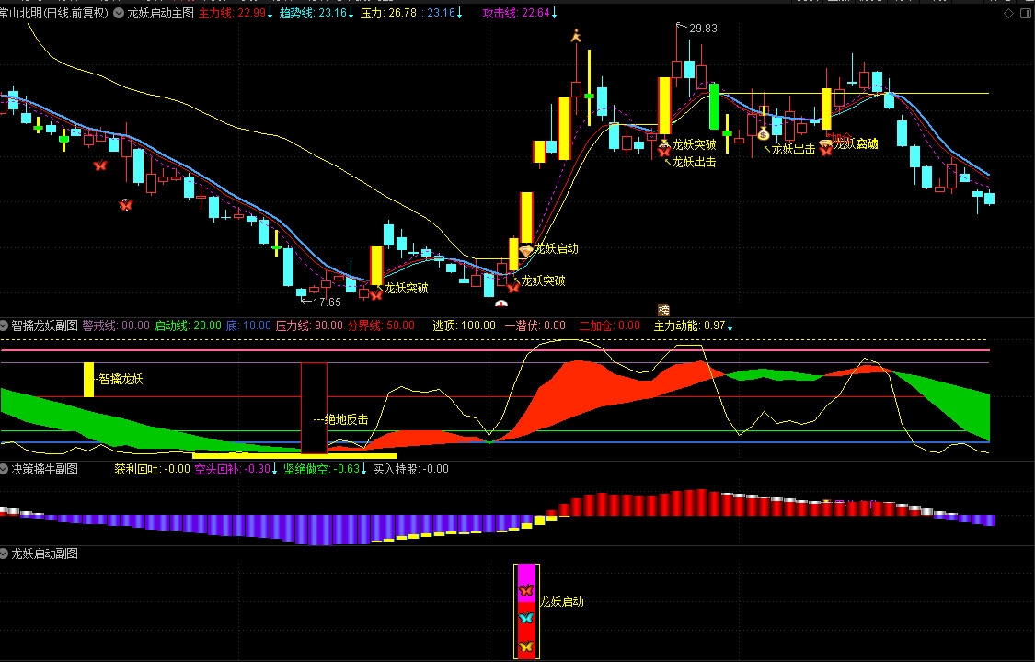Image resolution: width=1035 pixels, height=662 pixels.
Task: Click the yellow candle above the 龙妖启动 signal
Action: pyautogui.click(x=526, y=218)
